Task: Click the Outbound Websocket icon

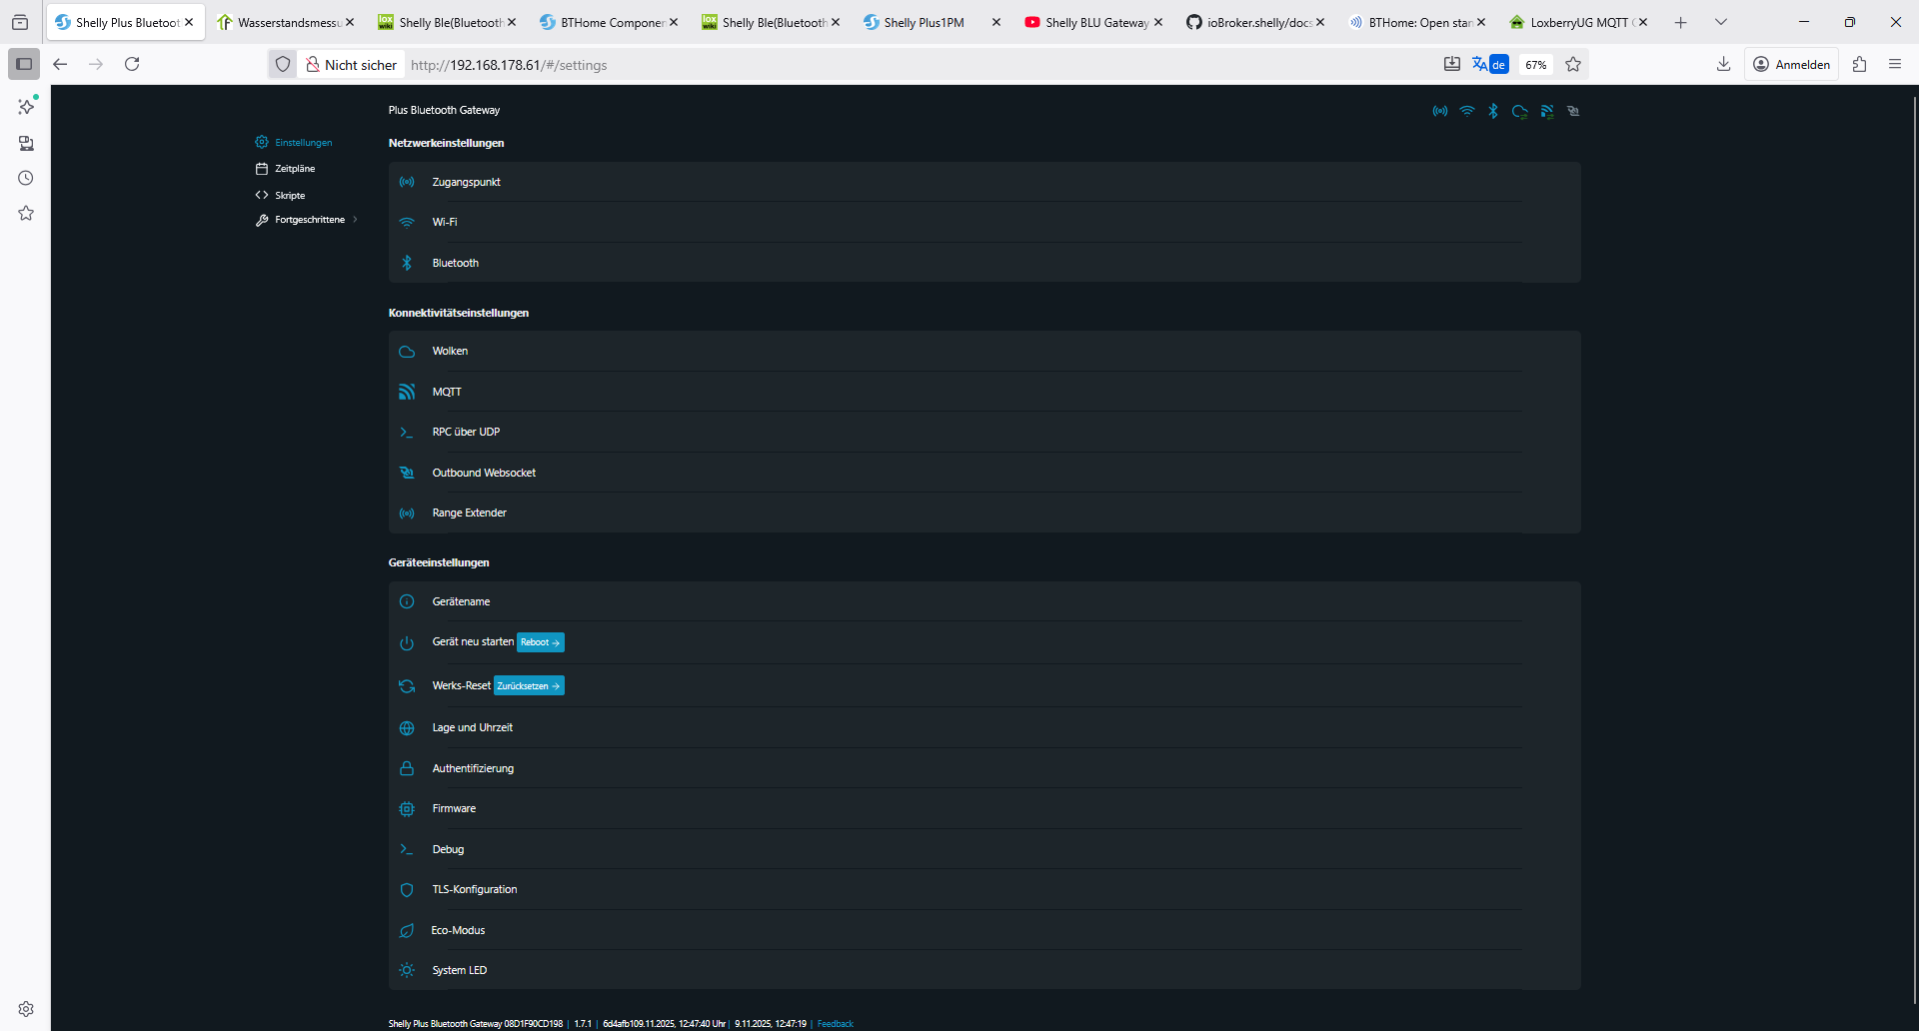Action: pos(407,473)
